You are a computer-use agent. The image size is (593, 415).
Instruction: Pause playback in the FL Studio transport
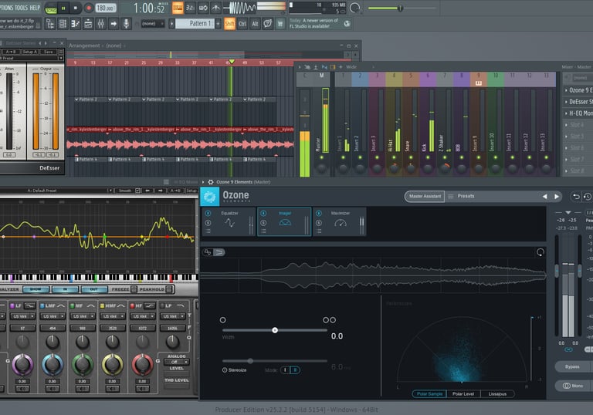click(63, 8)
